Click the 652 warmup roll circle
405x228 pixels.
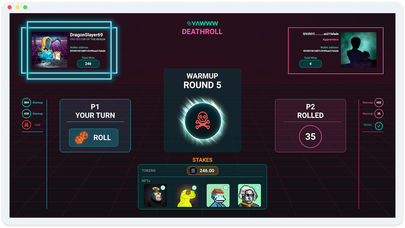379,103
